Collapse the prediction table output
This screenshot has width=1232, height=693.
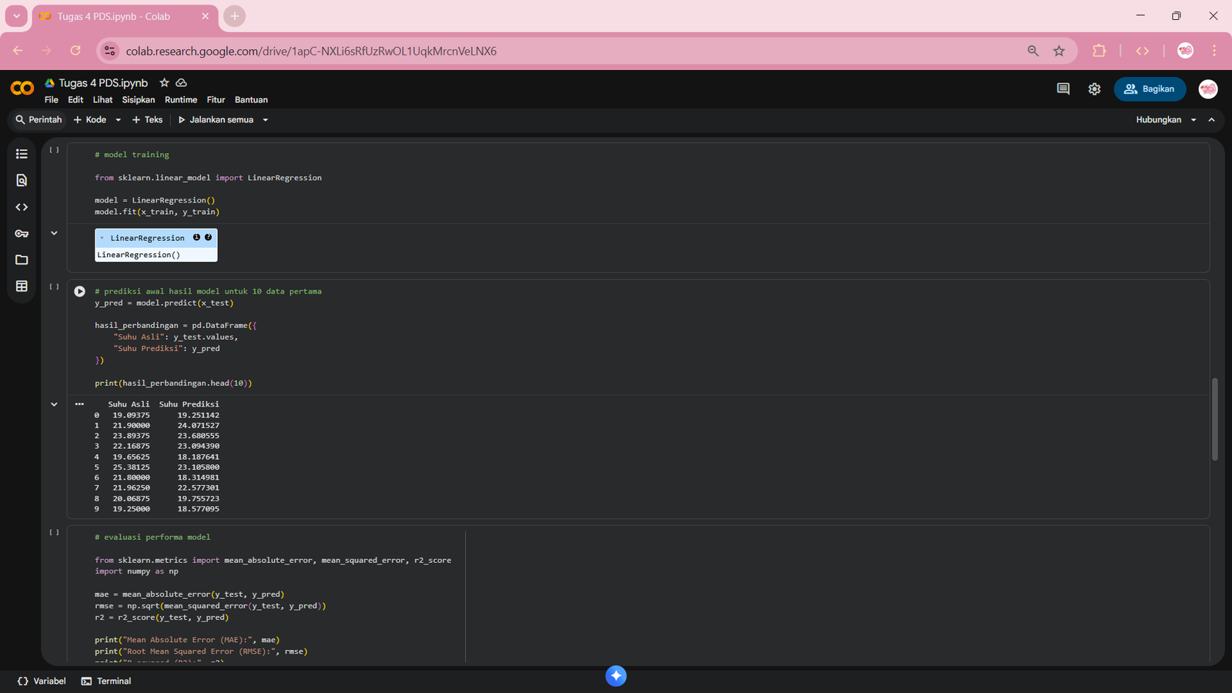click(54, 404)
